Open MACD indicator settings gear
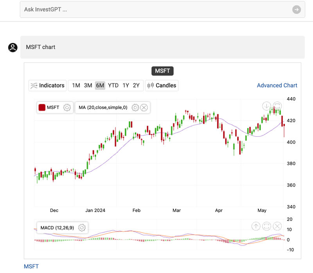Viewport: 313px width, 273px height. coord(82,228)
